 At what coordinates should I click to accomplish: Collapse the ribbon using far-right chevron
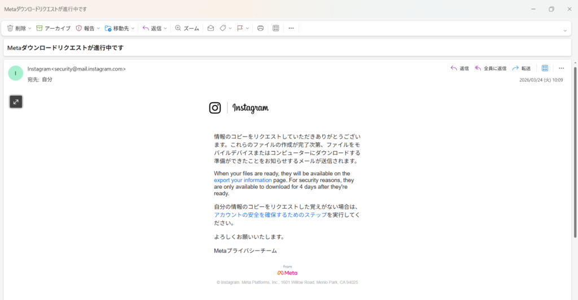point(565,30)
